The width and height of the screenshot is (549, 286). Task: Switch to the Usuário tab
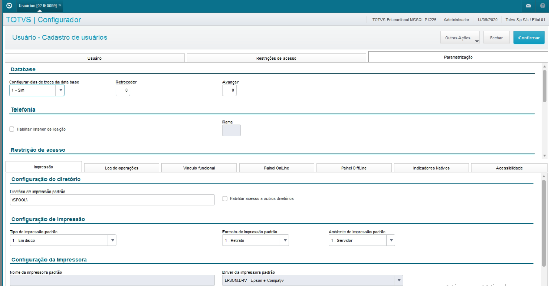tap(95, 58)
